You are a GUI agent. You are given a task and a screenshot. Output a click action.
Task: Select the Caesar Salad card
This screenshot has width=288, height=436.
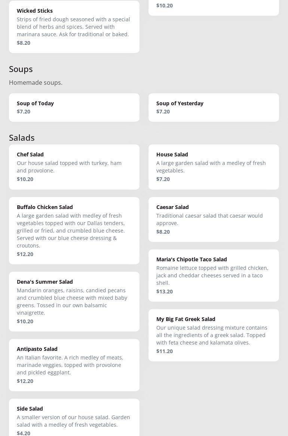coord(214,219)
